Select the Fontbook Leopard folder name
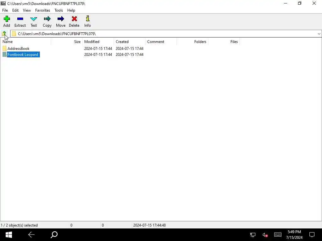Image resolution: width=322 pixels, height=241 pixels. click(x=23, y=55)
